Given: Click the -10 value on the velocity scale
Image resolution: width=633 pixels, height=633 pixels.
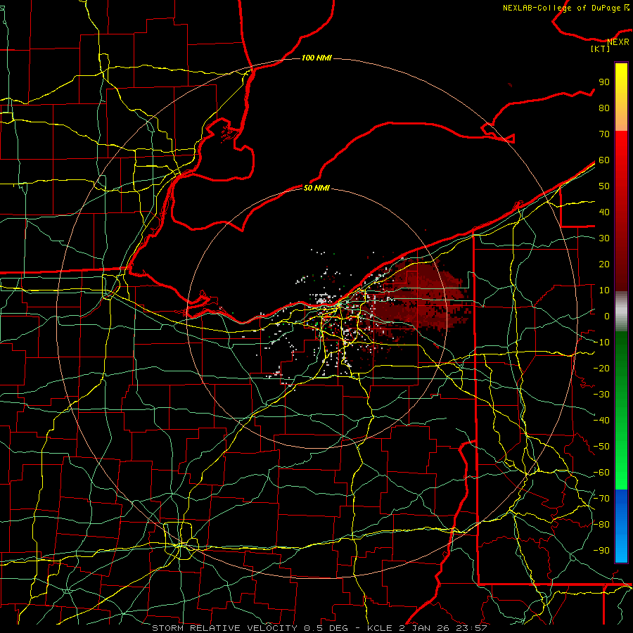Looking at the screenshot, I should [x=601, y=343].
